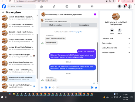
Task: Open the Jose conversation in the list
Action: click(x=18, y=86)
